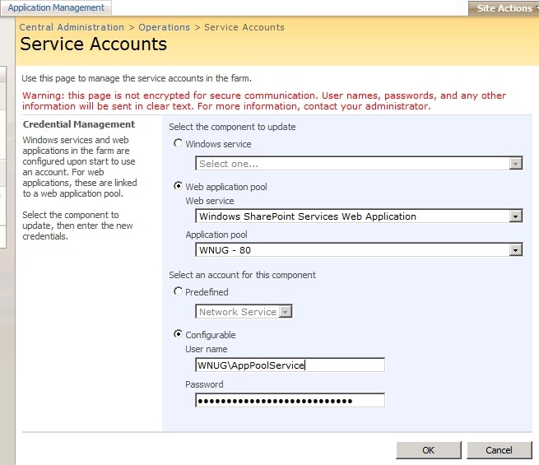Click the User name input field
Viewport: 539px width, 465px height.
click(290, 365)
